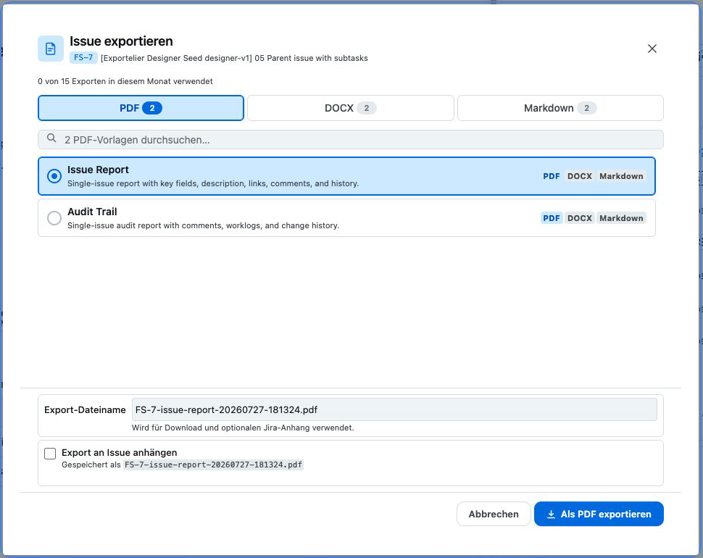Screen dimensions: 703x558
Task: Edit the Export-Dateiname field
Action: click(x=394, y=409)
